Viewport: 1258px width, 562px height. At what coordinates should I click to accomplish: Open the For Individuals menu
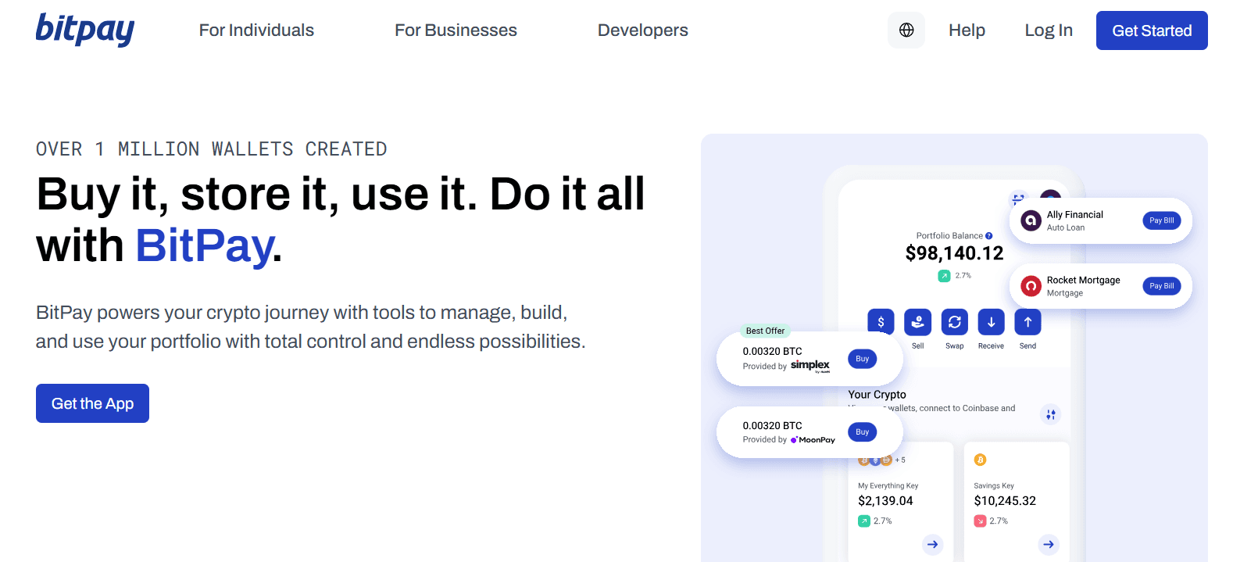256,30
